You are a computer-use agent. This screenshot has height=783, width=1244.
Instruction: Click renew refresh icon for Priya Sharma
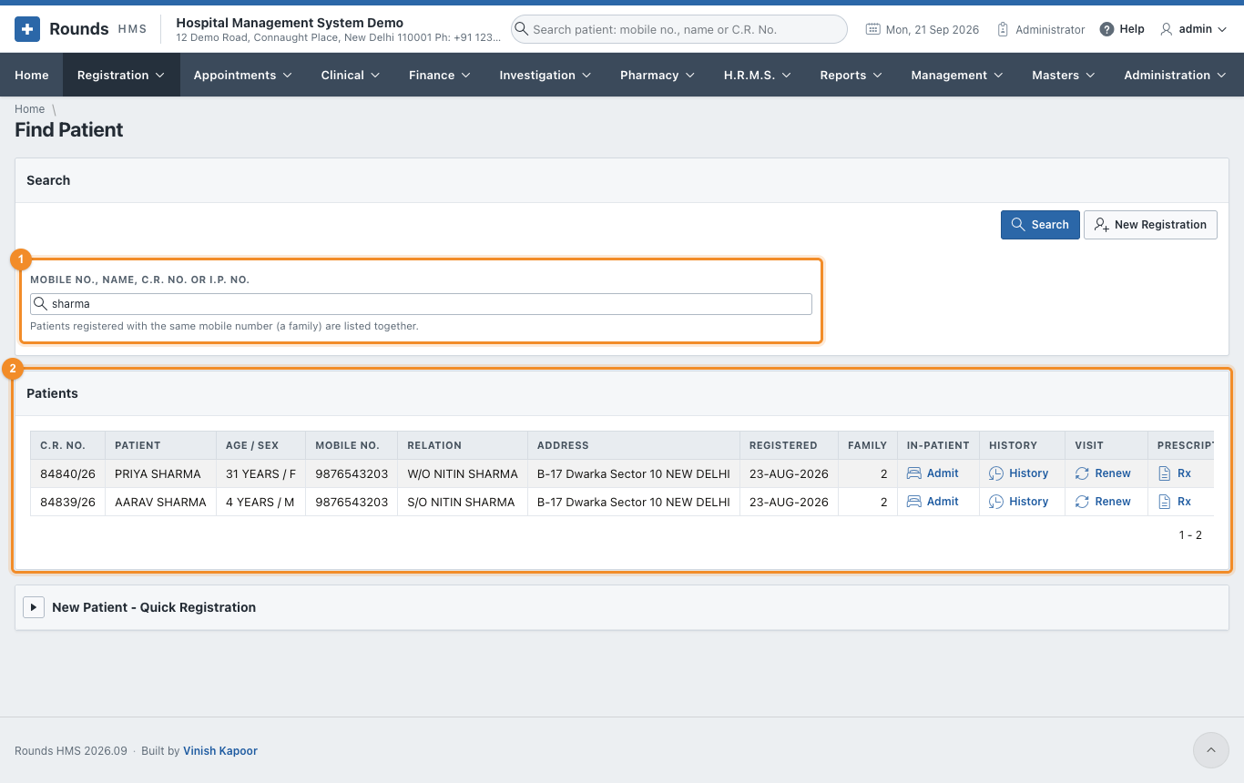point(1082,473)
